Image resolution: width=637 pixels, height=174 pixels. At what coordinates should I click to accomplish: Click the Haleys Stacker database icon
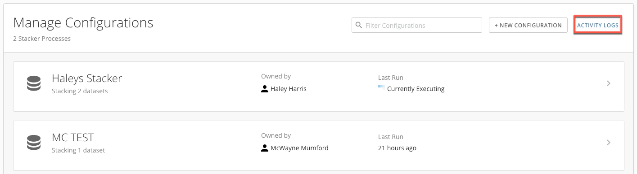[x=34, y=83]
